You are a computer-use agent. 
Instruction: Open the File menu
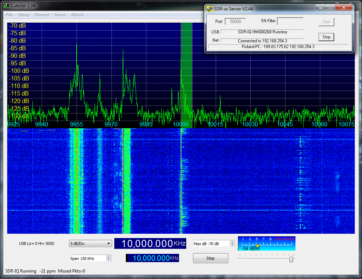(x=9, y=15)
